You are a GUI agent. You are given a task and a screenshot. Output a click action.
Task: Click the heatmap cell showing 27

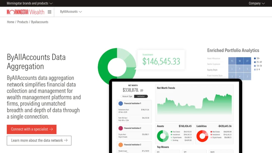click(247, 61)
